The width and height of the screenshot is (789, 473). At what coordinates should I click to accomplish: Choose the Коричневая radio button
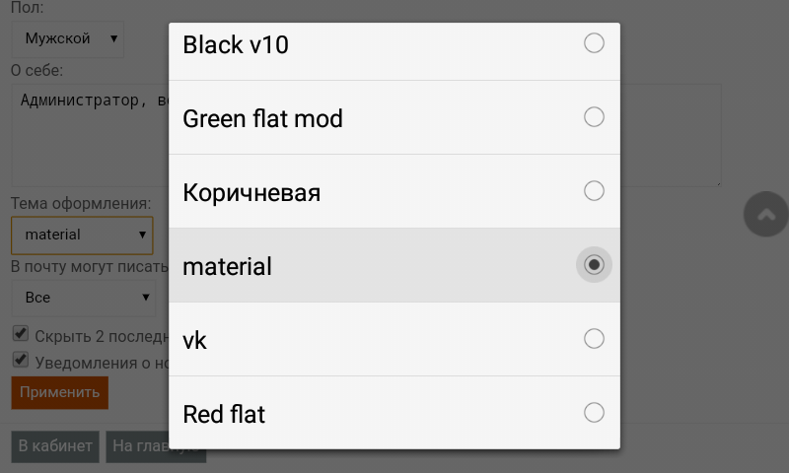[x=594, y=191]
